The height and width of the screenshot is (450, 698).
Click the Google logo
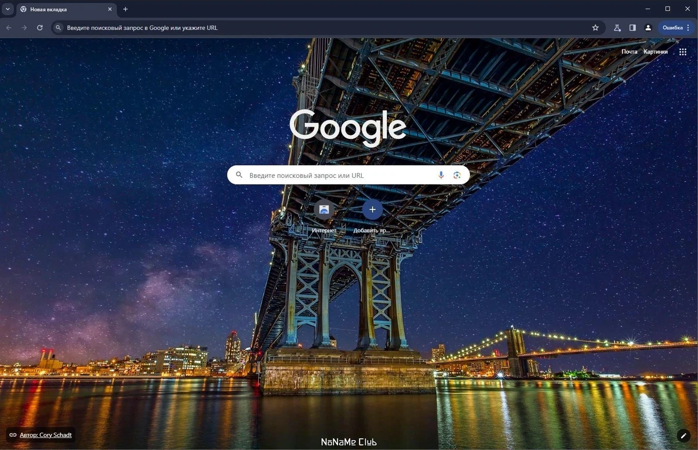coord(348,128)
